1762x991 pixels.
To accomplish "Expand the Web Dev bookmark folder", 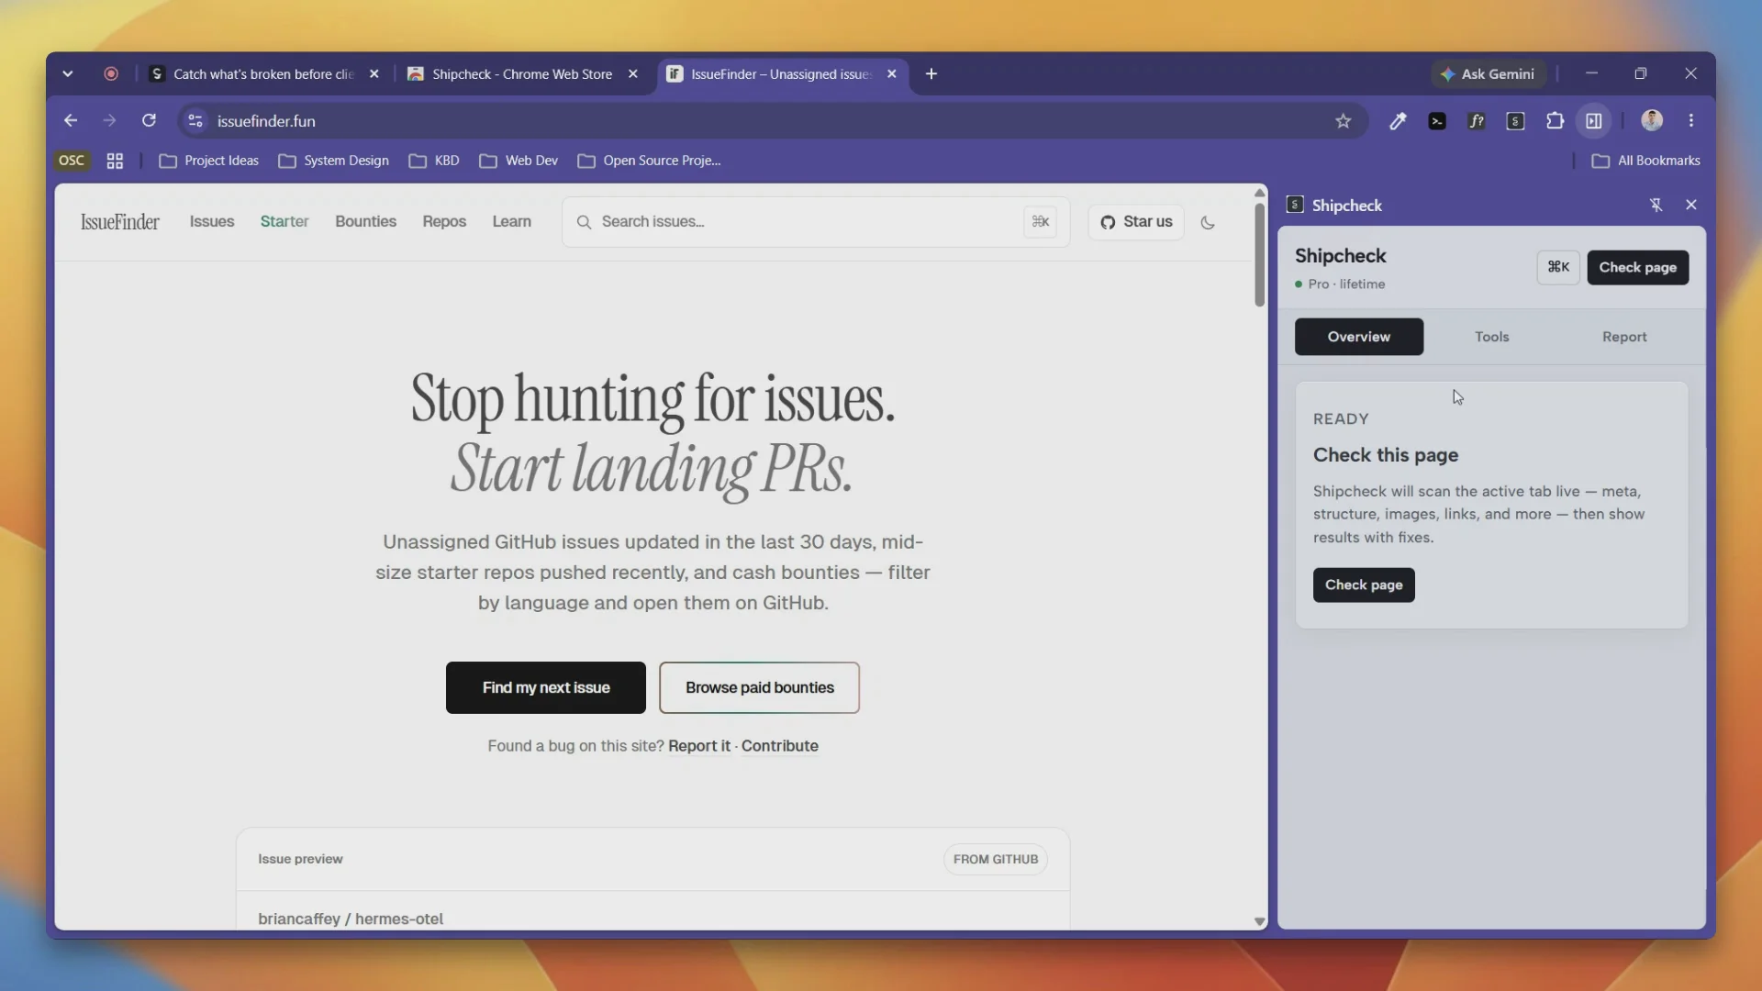I will click(x=519, y=161).
